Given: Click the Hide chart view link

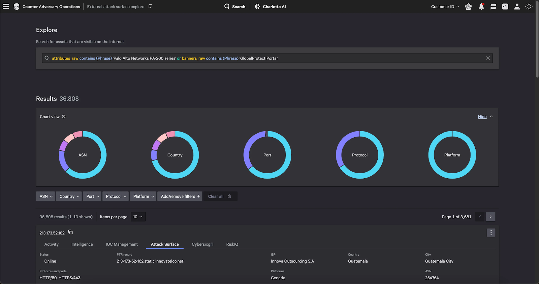Looking at the screenshot, I should pyautogui.click(x=482, y=117).
